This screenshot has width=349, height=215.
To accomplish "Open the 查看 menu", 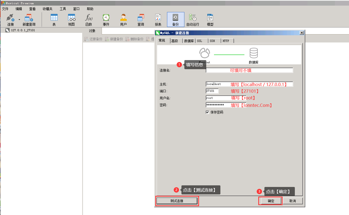I will pos(33,9).
